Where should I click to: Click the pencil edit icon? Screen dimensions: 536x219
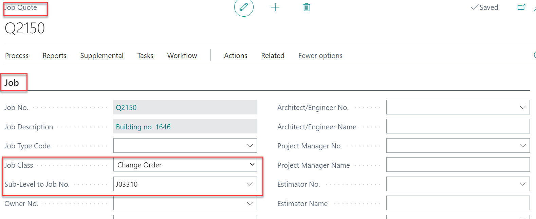[244, 7]
